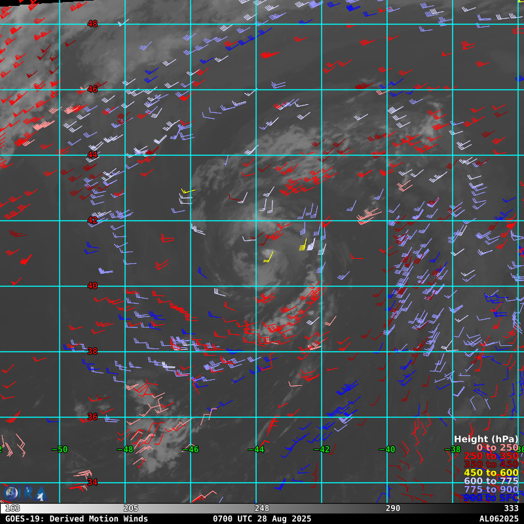Click the longitude label -44
Screen dimensions: 524x524
(255, 449)
